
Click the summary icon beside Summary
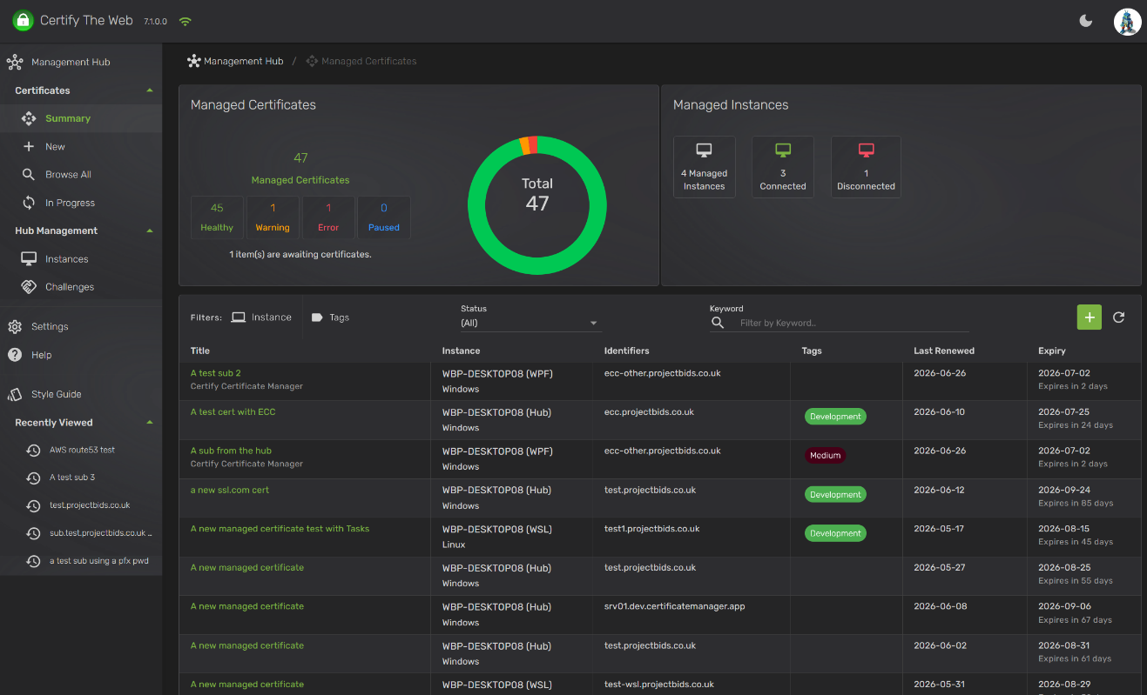[x=29, y=118]
